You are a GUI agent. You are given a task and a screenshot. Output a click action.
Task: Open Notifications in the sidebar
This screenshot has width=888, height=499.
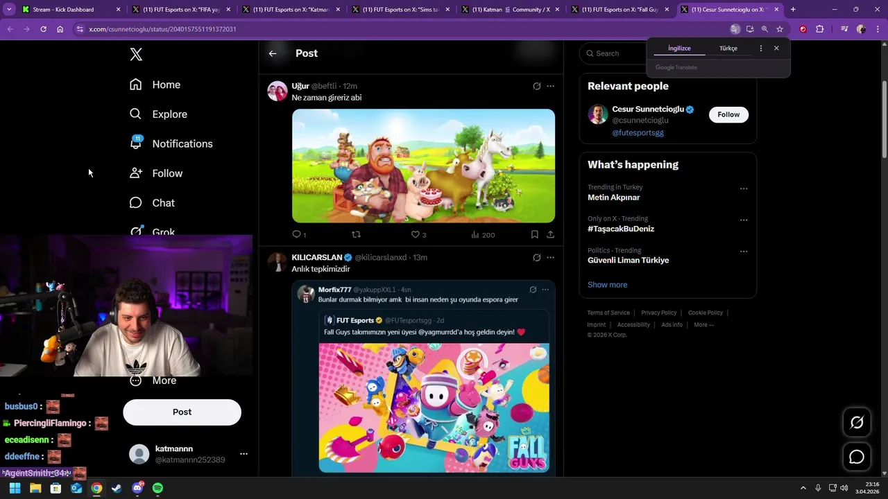[171, 143]
